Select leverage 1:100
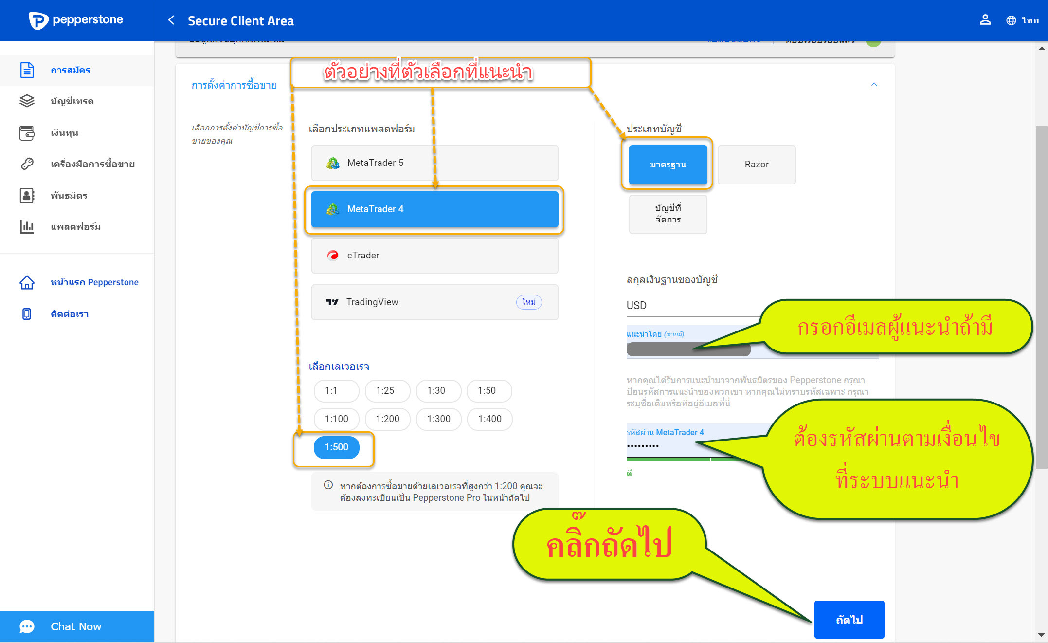The image size is (1048, 643). 336,419
